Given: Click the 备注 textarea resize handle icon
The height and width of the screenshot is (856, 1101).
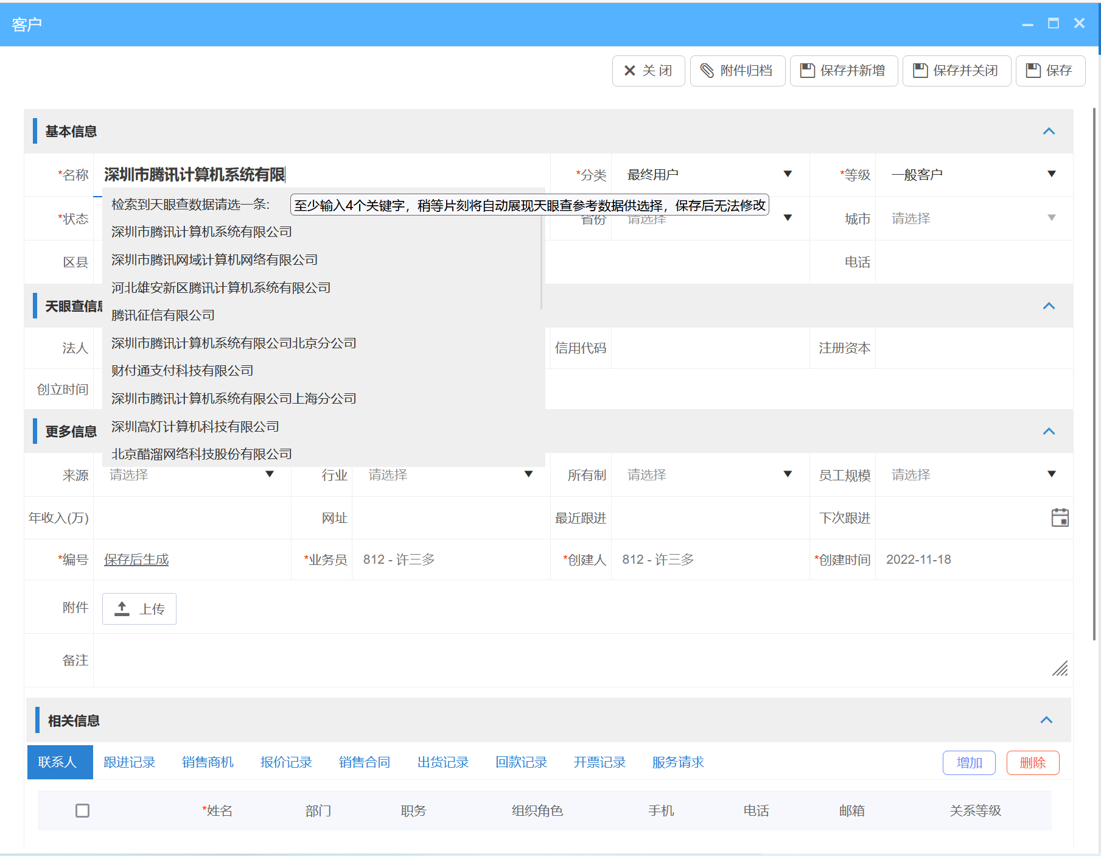Looking at the screenshot, I should click(1061, 670).
